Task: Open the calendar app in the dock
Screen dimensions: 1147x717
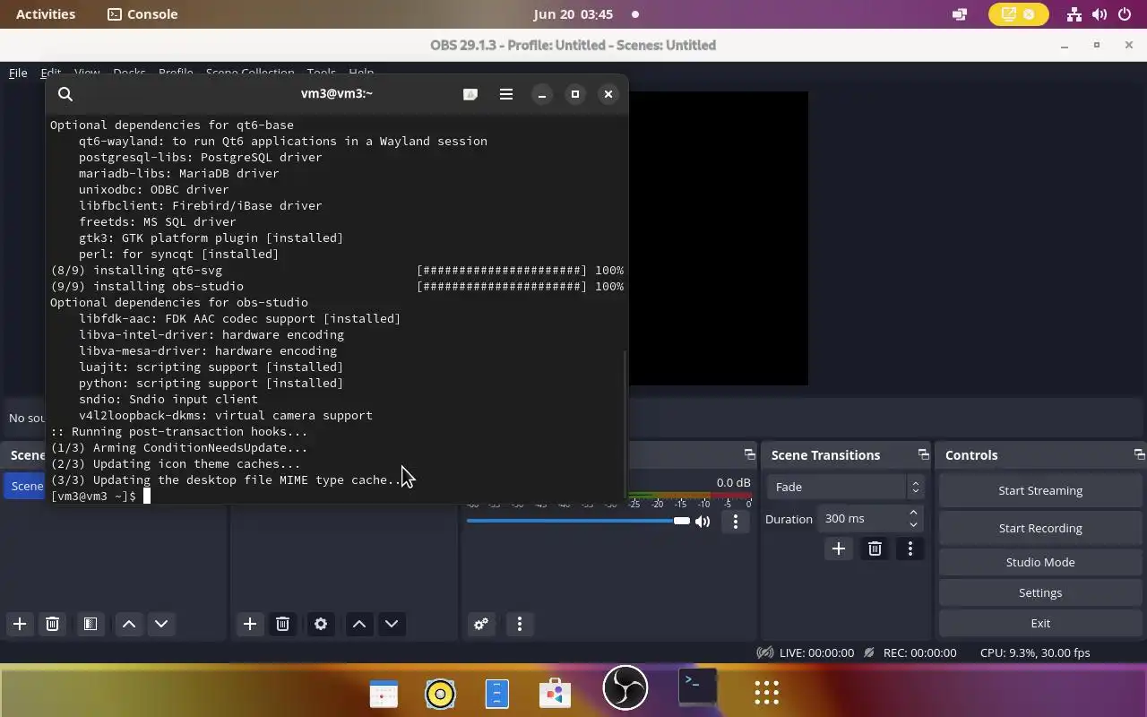Action: tap(384, 694)
